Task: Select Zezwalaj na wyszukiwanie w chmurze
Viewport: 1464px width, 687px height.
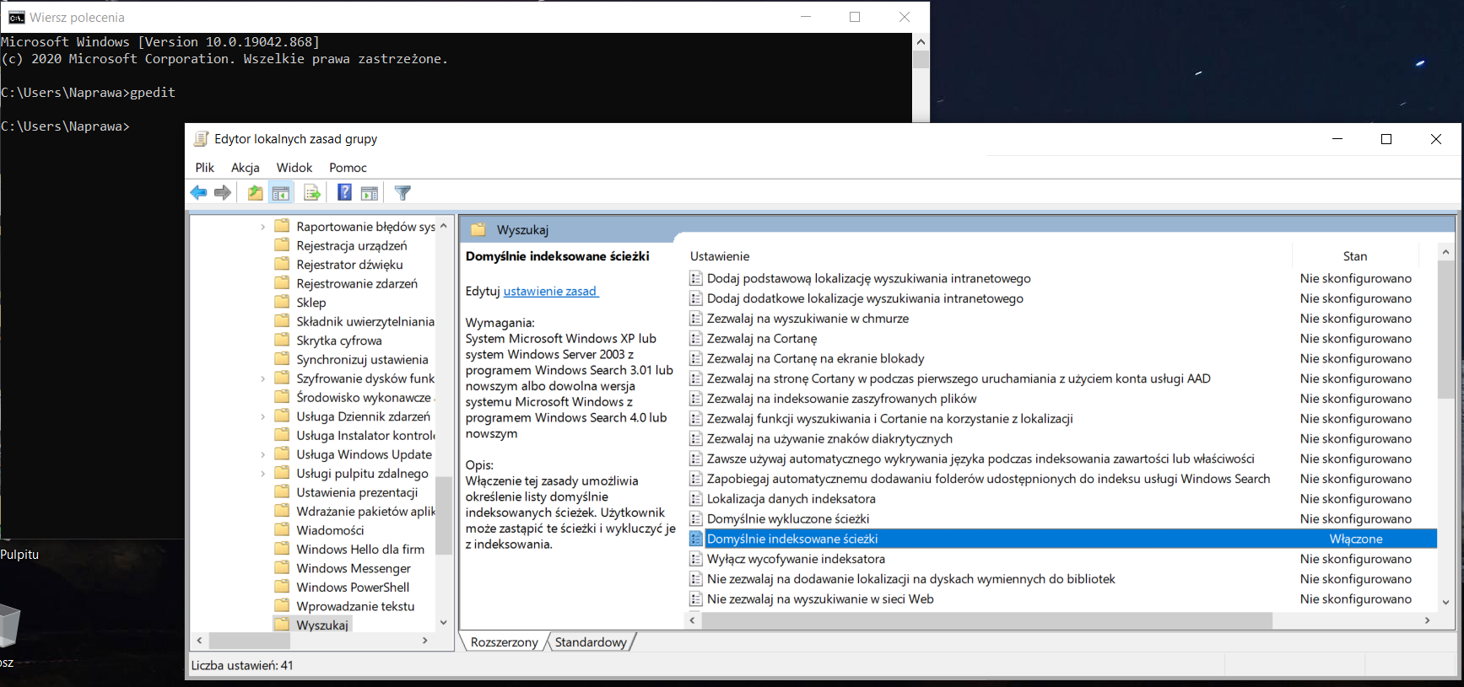Action: coord(808,319)
